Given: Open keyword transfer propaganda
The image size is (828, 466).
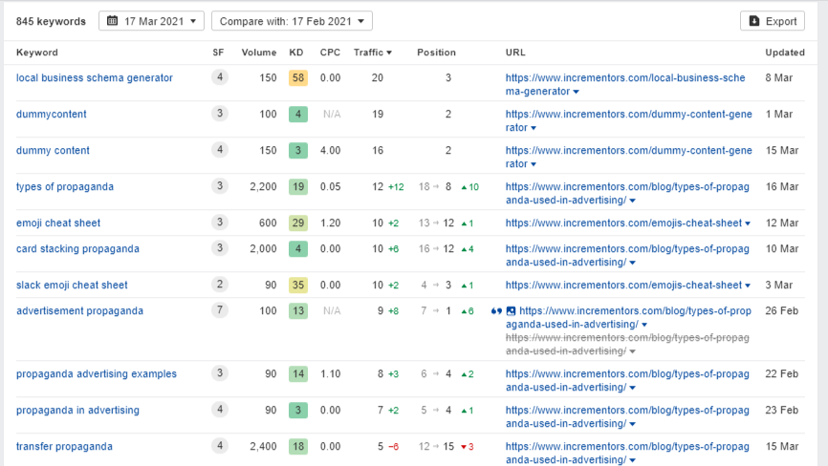Looking at the screenshot, I should tap(64, 447).
